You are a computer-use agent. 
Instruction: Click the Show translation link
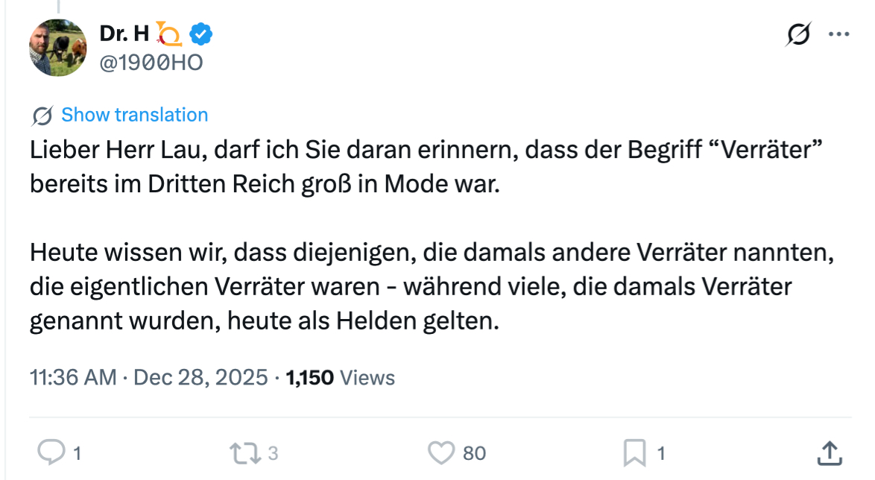pos(134,115)
